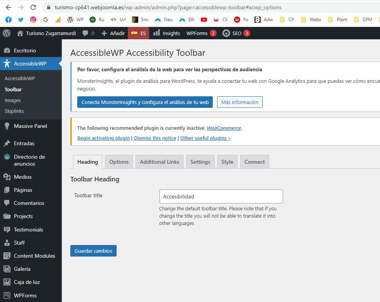380x302 pixels.
Task: Open the Google bookmark icon
Action: click(x=46, y=20)
